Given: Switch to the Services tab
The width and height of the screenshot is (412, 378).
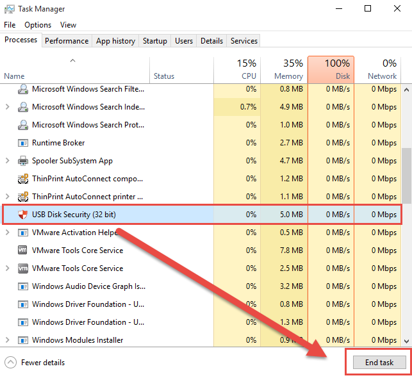Looking at the screenshot, I should (x=244, y=41).
